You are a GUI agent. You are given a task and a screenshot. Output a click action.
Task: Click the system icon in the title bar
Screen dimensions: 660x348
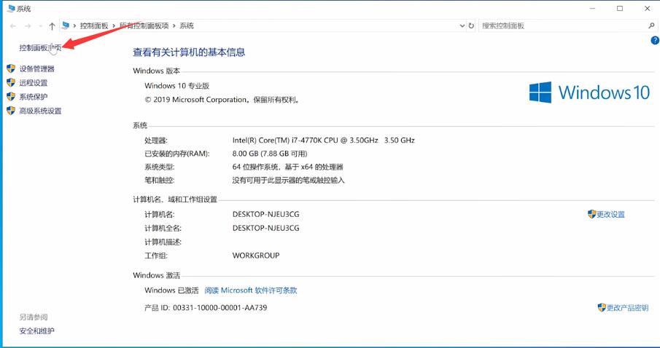pos(11,9)
